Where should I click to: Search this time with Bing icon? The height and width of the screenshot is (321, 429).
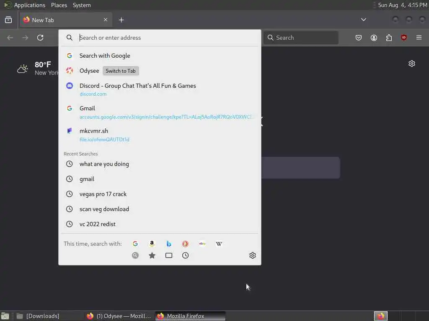(x=168, y=244)
